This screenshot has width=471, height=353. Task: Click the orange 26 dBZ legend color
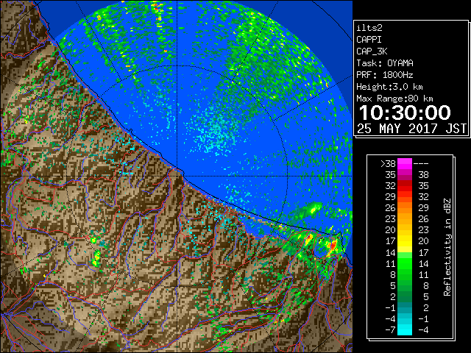[405, 207]
